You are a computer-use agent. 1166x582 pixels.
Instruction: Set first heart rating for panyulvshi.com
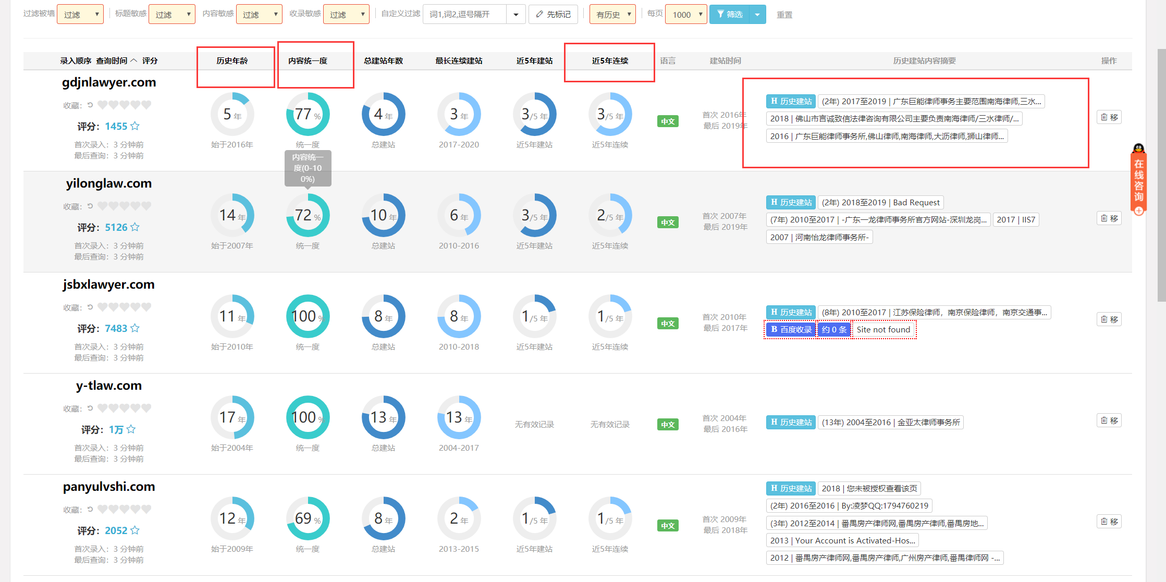pyautogui.click(x=103, y=509)
